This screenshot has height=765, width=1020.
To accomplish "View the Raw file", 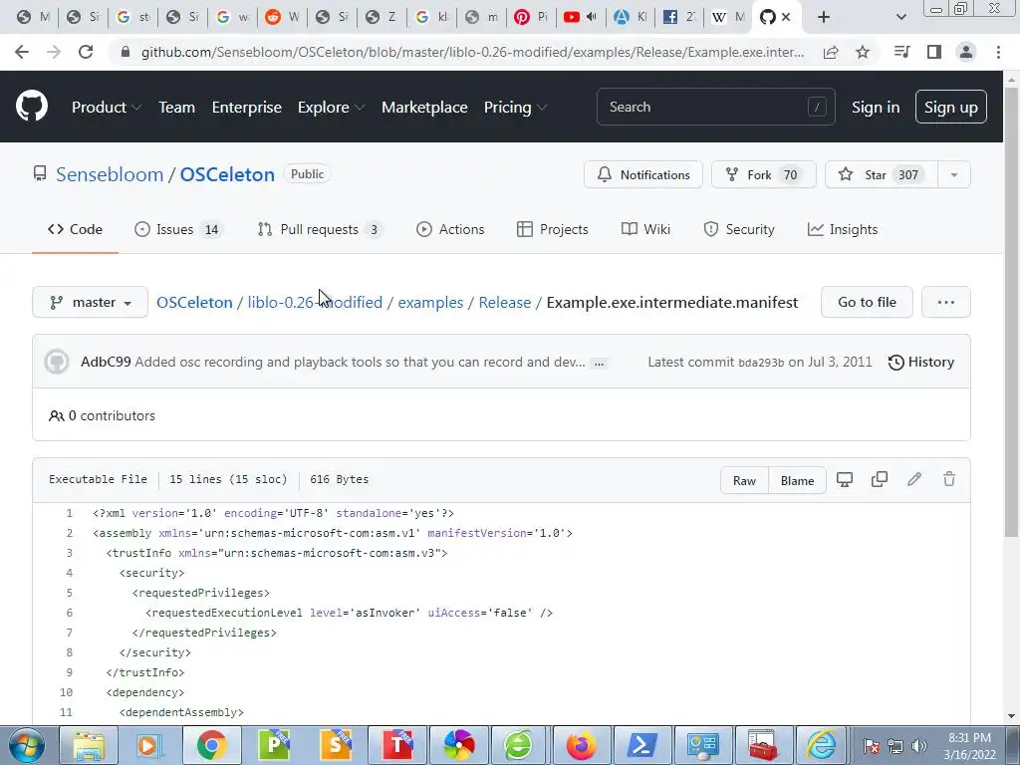I will coord(744,481).
